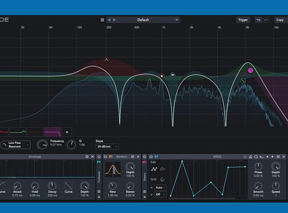Toggle power on the MSEG modulator
This screenshot has width=288, height=213.
[x=151, y=157]
